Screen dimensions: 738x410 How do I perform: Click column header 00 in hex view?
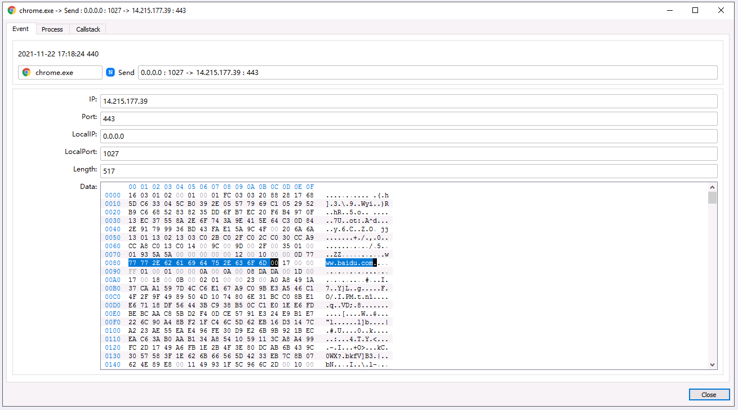click(x=132, y=187)
